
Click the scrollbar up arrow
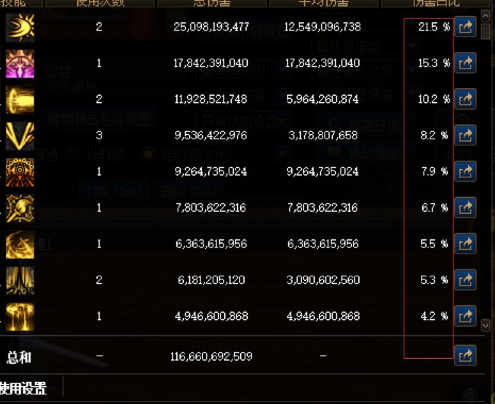pos(485,16)
